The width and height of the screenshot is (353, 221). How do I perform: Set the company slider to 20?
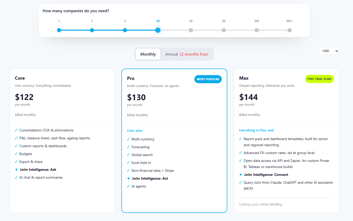coord(191,30)
